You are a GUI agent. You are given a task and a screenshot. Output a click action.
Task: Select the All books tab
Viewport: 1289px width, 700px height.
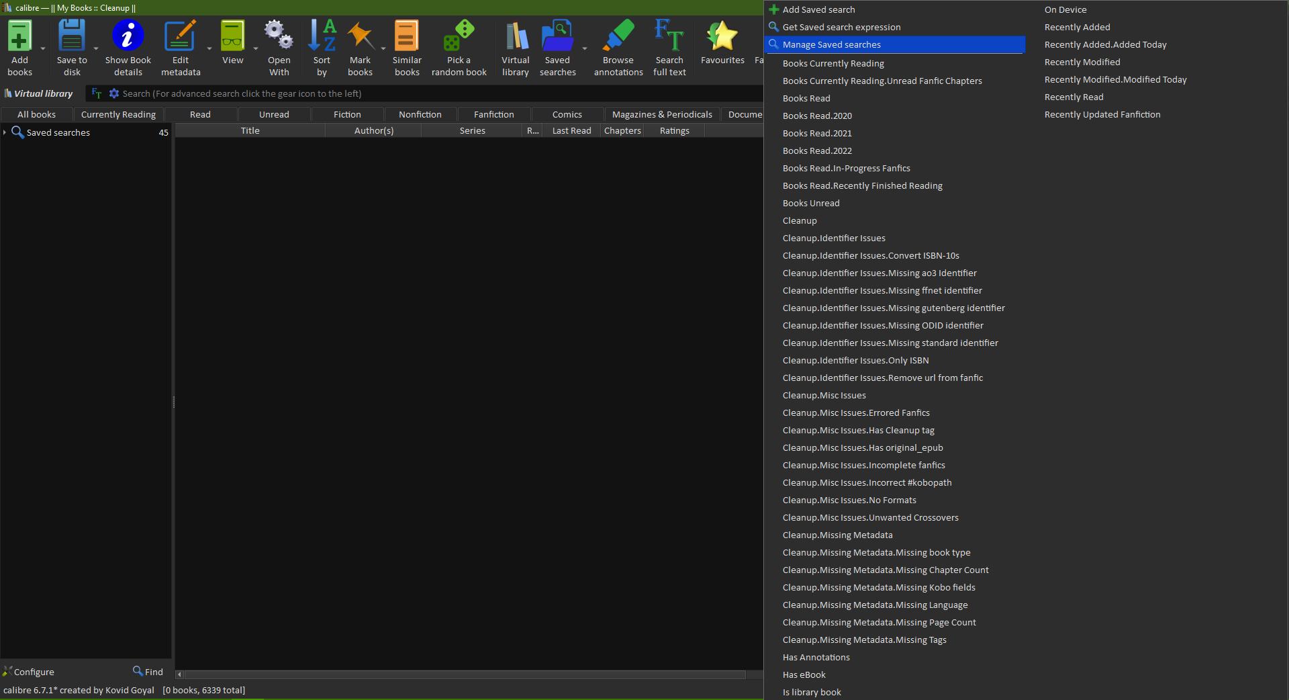pos(37,114)
